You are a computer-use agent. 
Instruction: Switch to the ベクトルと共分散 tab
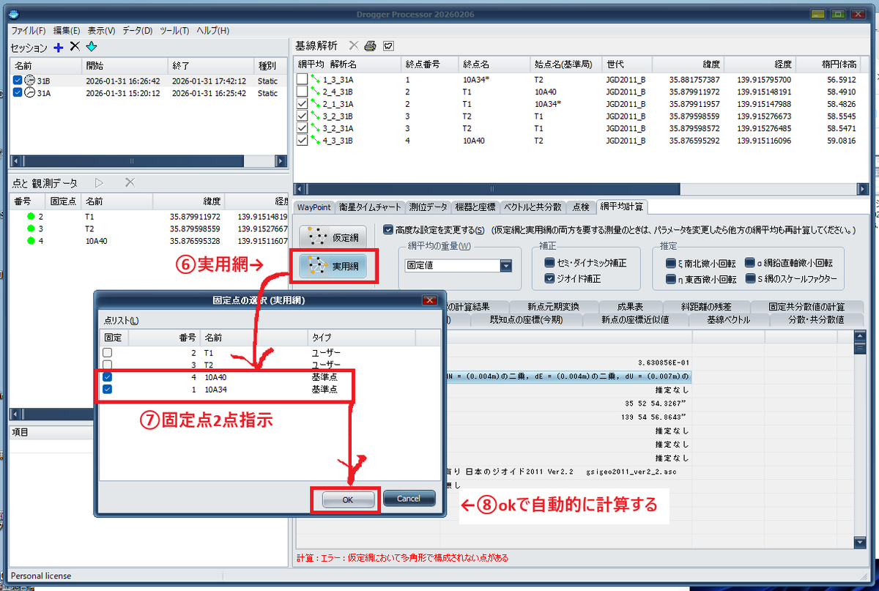532,207
